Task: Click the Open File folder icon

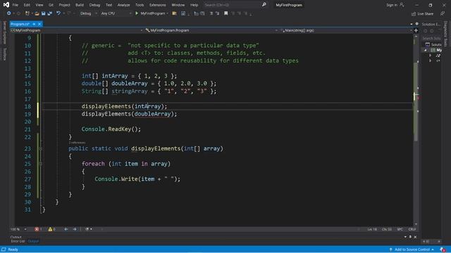Action: tap(37, 13)
